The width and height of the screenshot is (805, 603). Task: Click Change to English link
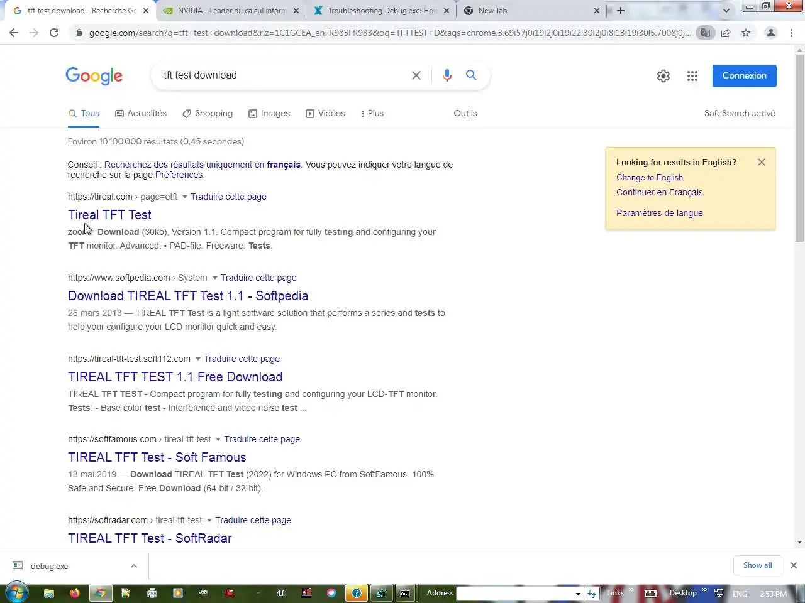pos(650,178)
